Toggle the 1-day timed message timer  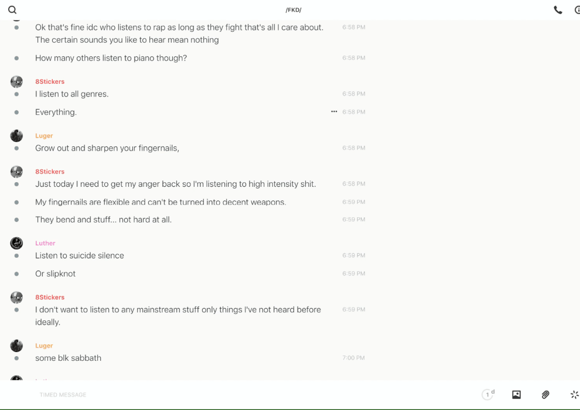(x=488, y=395)
